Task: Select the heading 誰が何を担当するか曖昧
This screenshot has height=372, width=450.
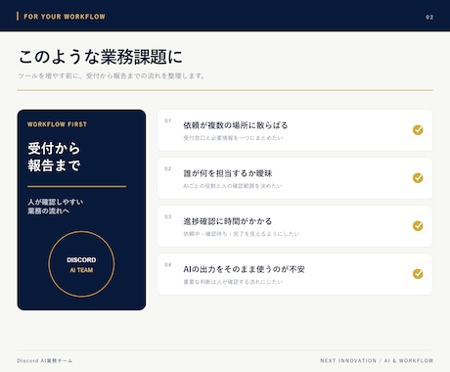Action: coord(228,173)
